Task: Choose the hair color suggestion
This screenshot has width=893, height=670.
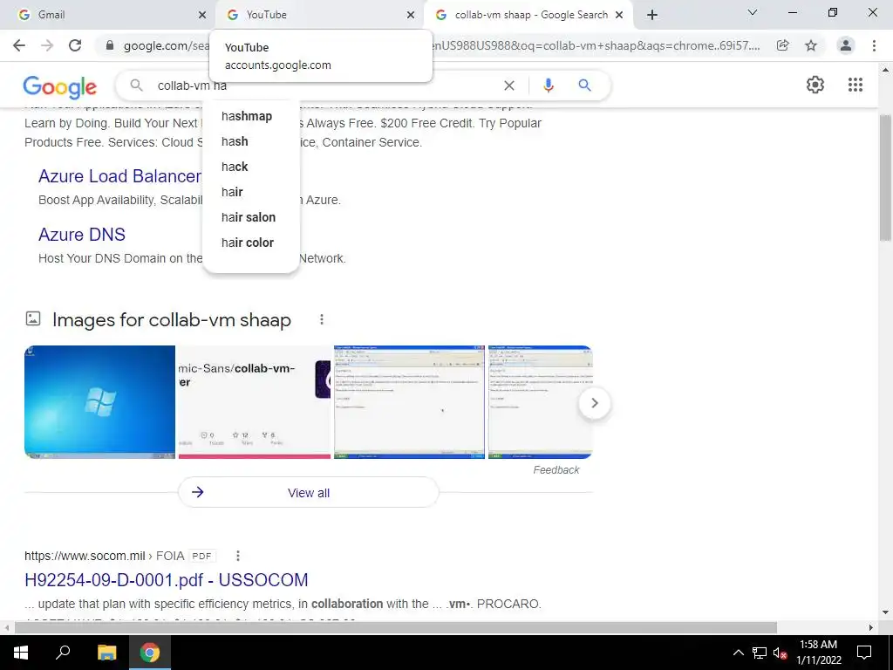Action: (247, 243)
